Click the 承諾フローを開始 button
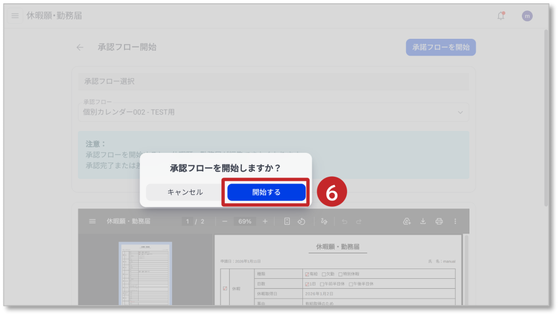This screenshot has height=316, width=559. [x=441, y=47]
